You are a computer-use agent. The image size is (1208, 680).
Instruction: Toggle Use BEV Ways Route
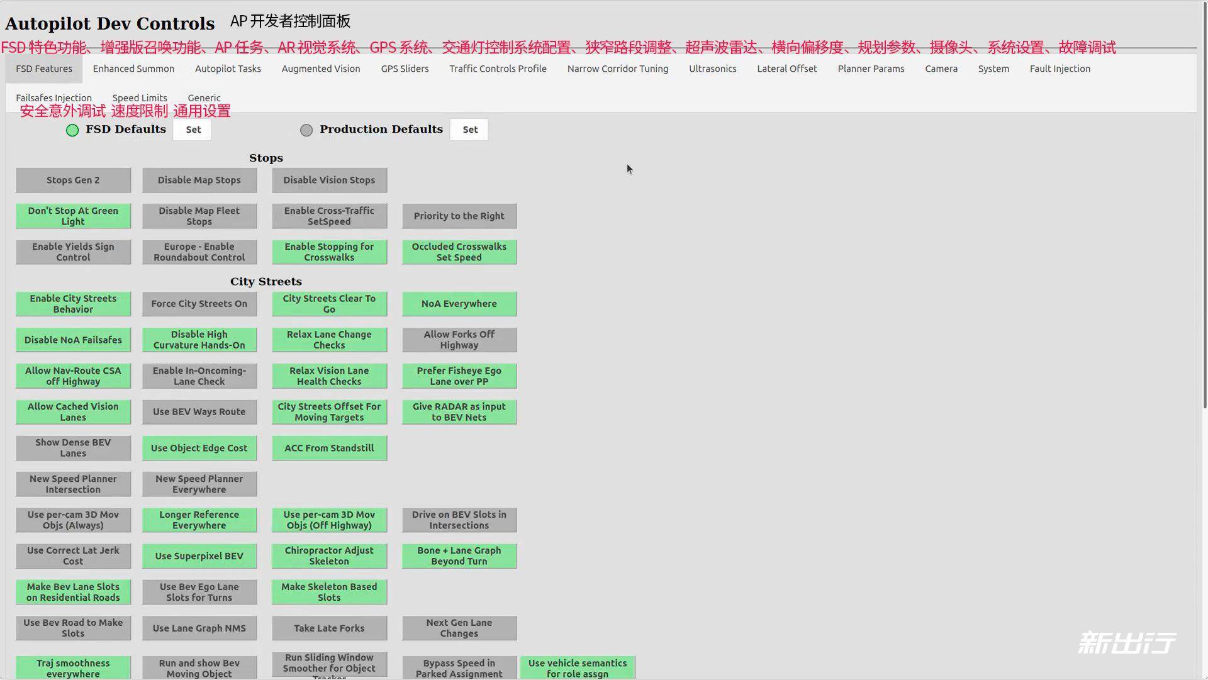[199, 412]
